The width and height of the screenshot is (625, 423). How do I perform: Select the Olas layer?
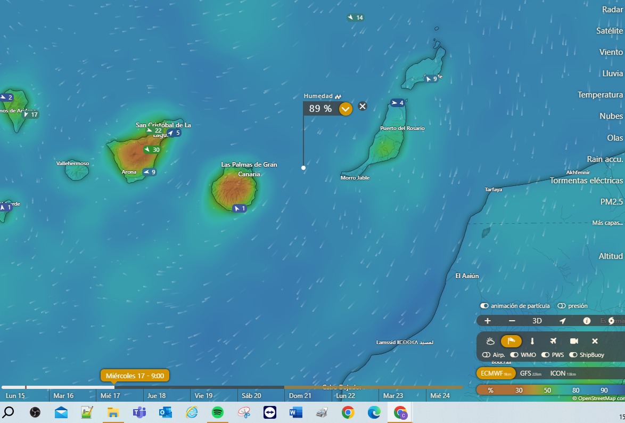pyautogui.click(x=615, y=137)
